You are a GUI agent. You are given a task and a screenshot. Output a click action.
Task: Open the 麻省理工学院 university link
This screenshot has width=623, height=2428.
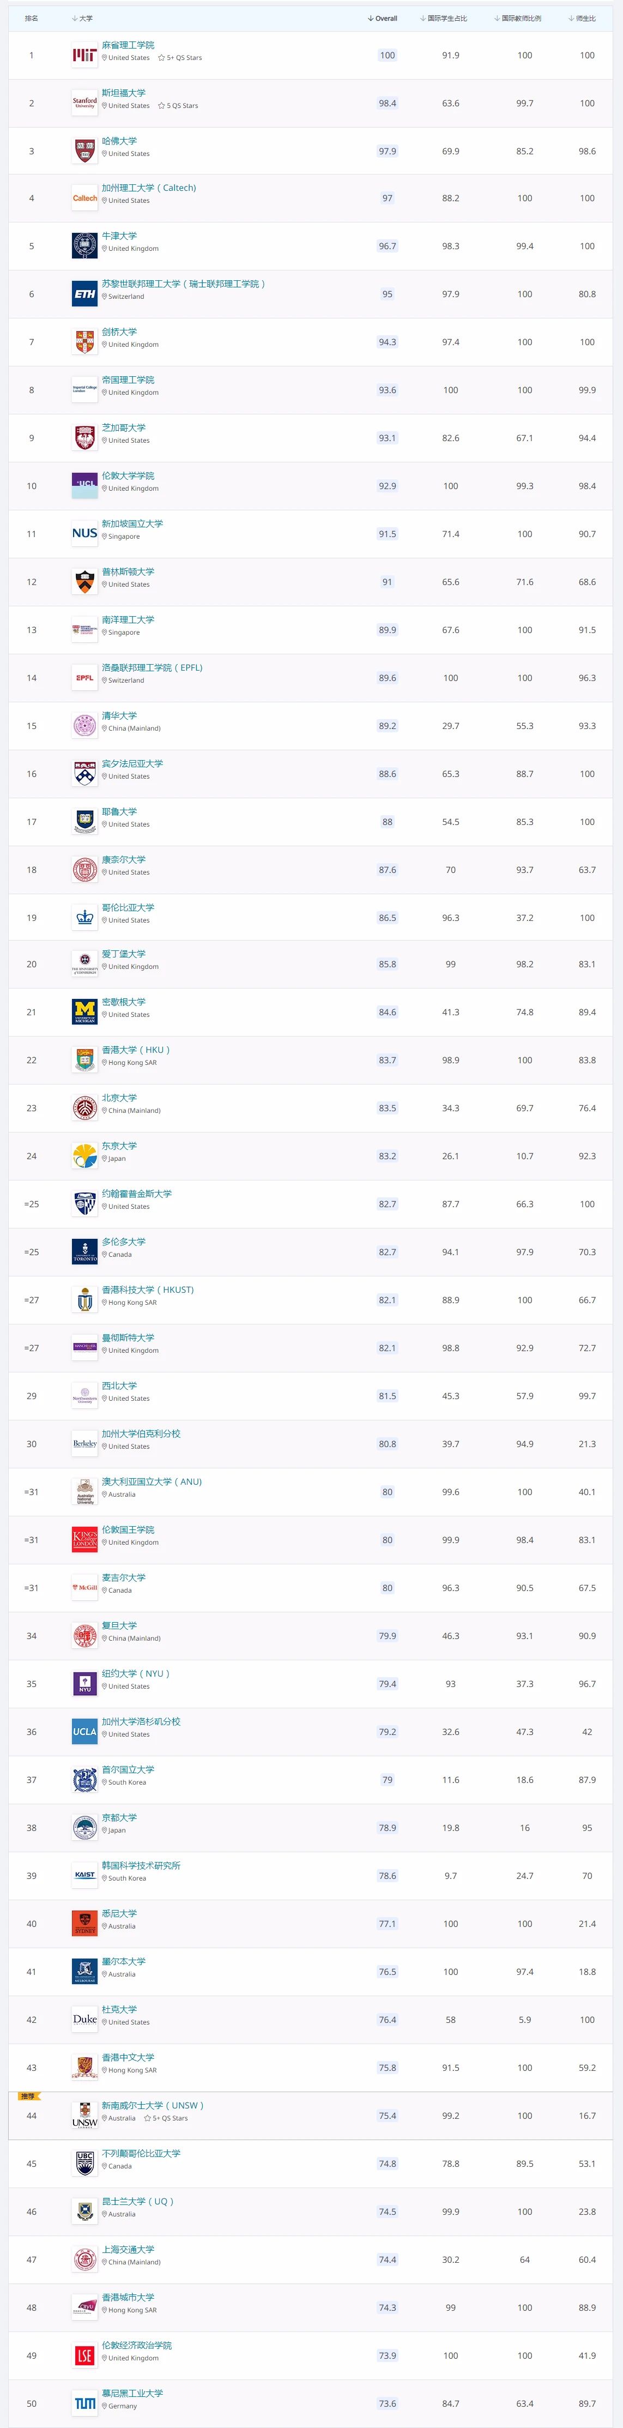[x=128, y=45]
